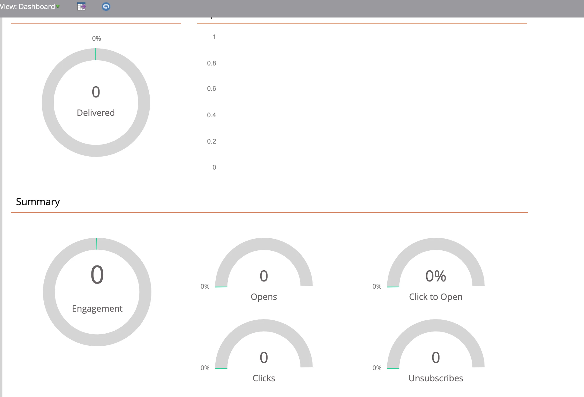Click the Engagement label text
Image resolution: width=584 pixels, height=397 pixels.
pyautogui.click(x=97, y=309)
